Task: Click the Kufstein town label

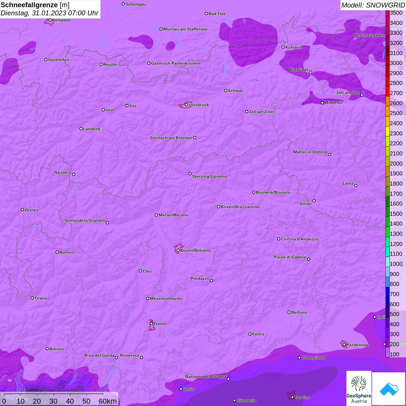Action: point(294,47)
